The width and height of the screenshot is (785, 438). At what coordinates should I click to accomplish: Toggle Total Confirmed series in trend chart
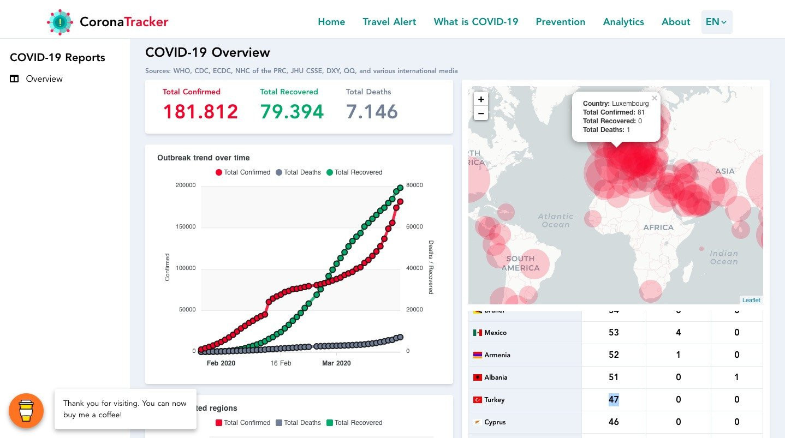tap(243, 172)
